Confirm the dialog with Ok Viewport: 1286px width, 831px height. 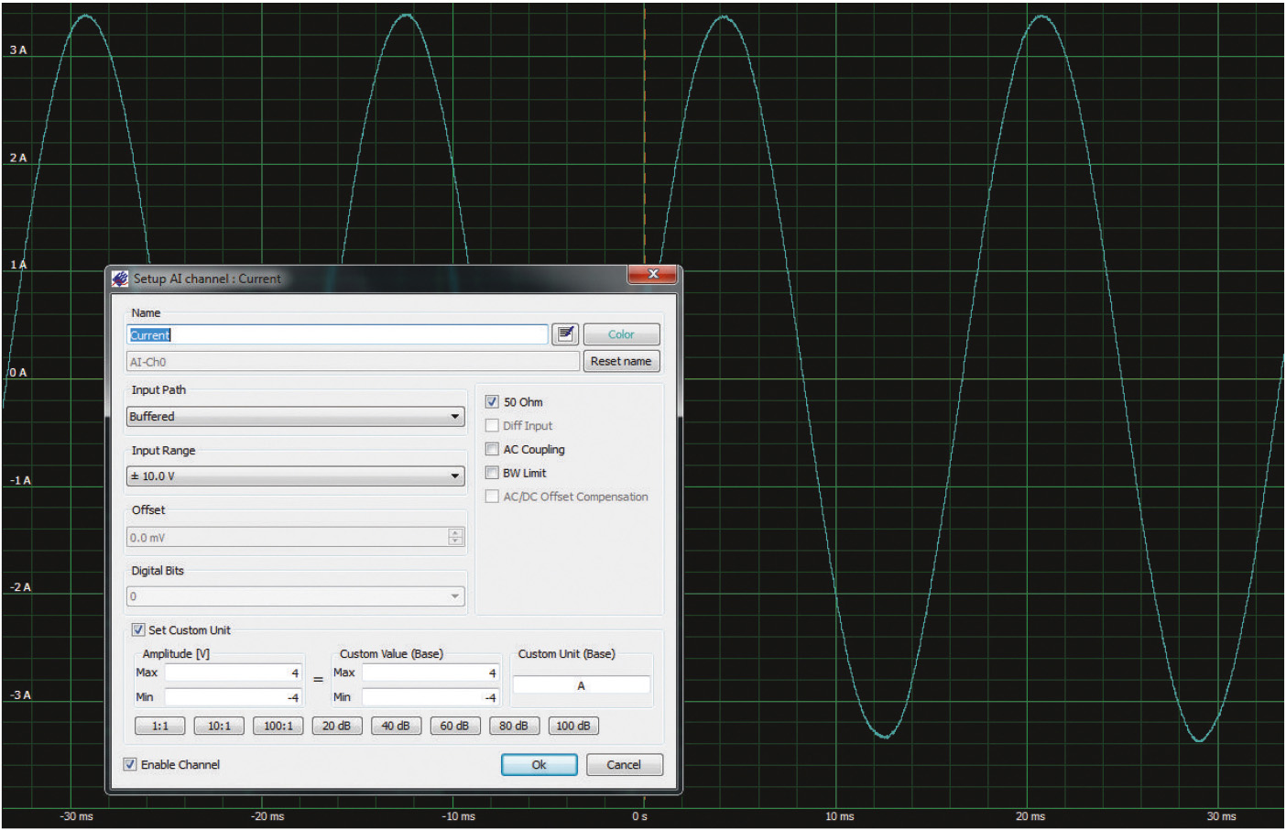pyautogui.click(x=539, y=765)
